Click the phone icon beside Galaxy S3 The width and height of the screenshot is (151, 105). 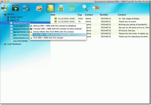click(8, 20)
